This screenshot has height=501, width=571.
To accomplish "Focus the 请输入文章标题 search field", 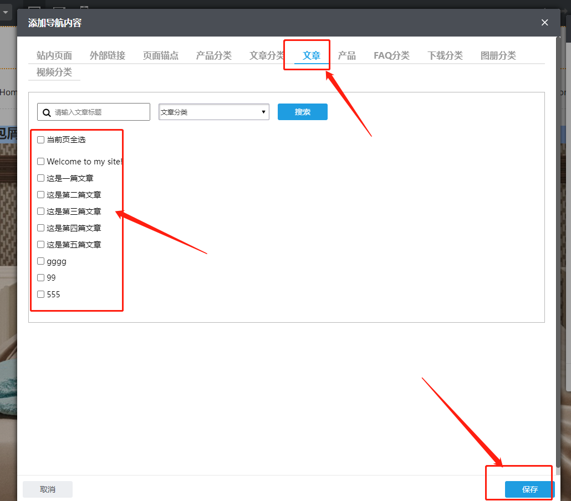I will click(100, 112).
